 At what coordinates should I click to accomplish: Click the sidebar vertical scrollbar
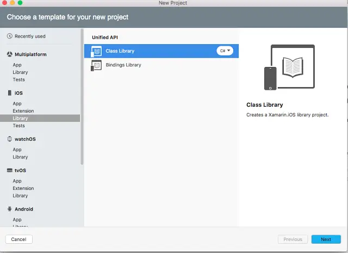(x=82, y=97)
